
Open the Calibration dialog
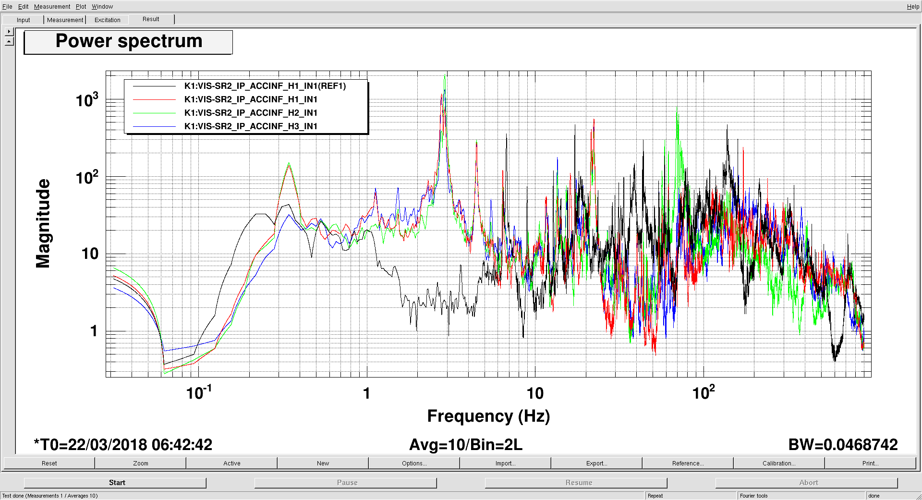pyautogui.click(x=779, y=463)
